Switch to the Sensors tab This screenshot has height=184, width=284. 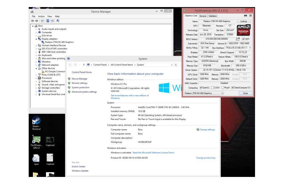click(203, 16)
